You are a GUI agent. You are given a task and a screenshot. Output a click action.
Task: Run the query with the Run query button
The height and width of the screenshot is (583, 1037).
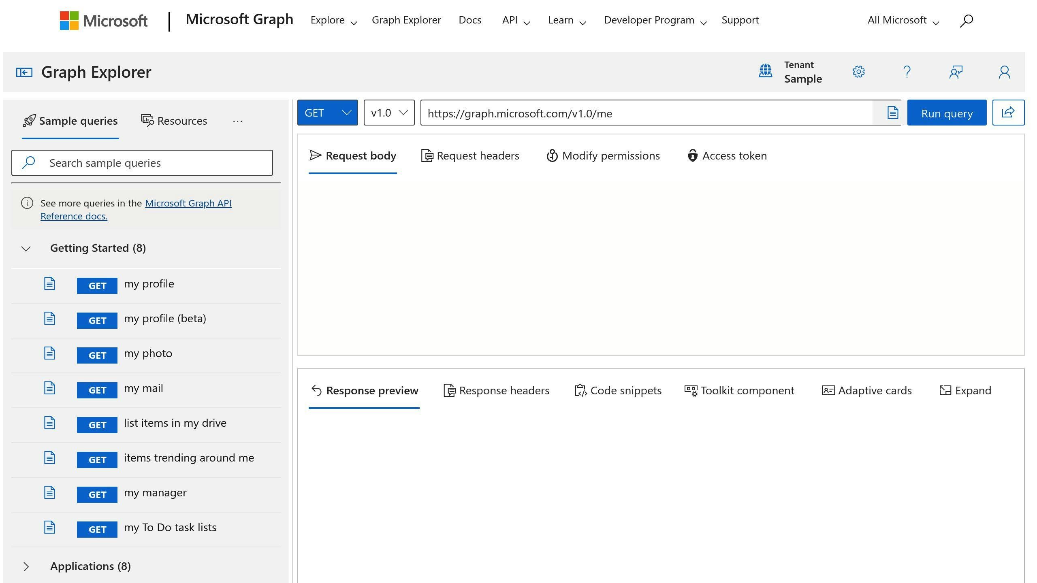947,113
